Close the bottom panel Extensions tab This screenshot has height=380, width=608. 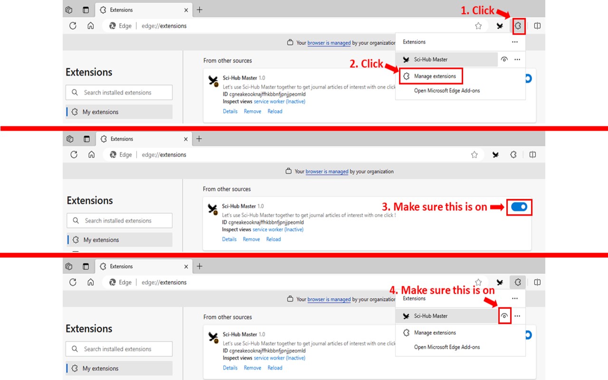[x=186, y=267]
